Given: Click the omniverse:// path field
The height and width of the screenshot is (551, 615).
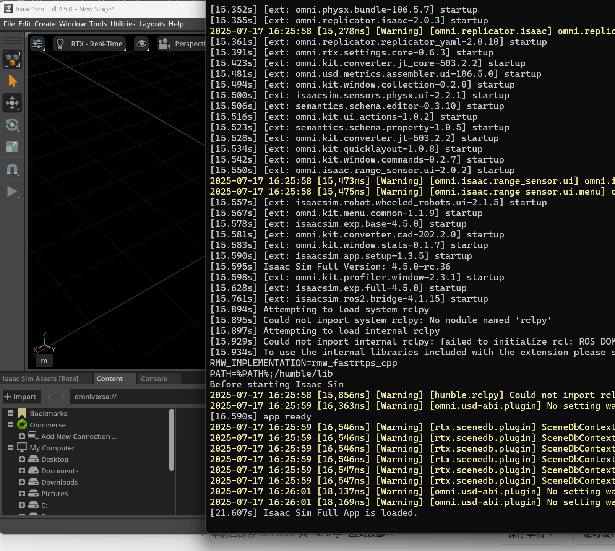Looking at the screenshot, I should (x=138, y=397).
